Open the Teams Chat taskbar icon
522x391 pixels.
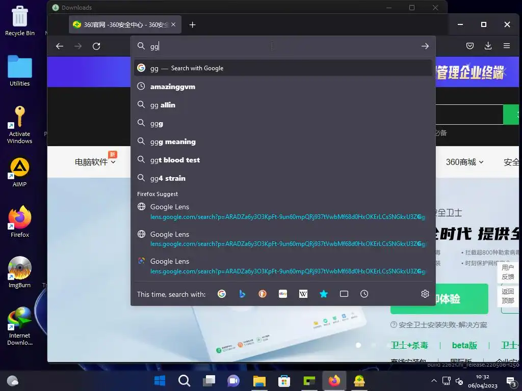233,380
